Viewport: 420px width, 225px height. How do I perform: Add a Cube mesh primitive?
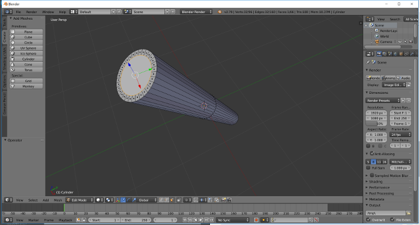26,37
